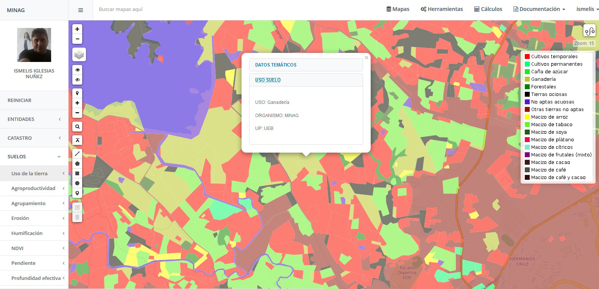The width and height of the screenshot is (599, 289).
Task: Select the draw polygon tool
Action: tap(77, 164)
